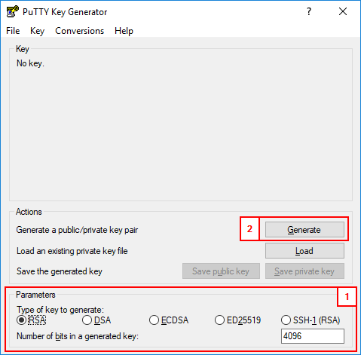Click the red annotation number 2
The height and width of the screenshot is (355, 361).
[x=249, y=229]
